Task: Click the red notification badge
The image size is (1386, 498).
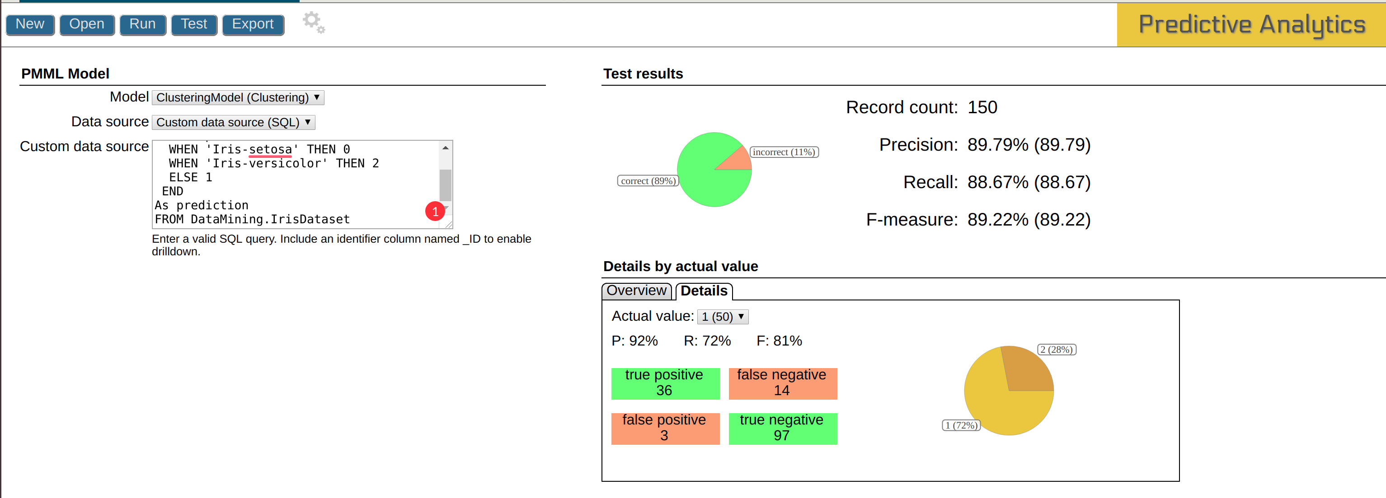Action: point(435,211)
